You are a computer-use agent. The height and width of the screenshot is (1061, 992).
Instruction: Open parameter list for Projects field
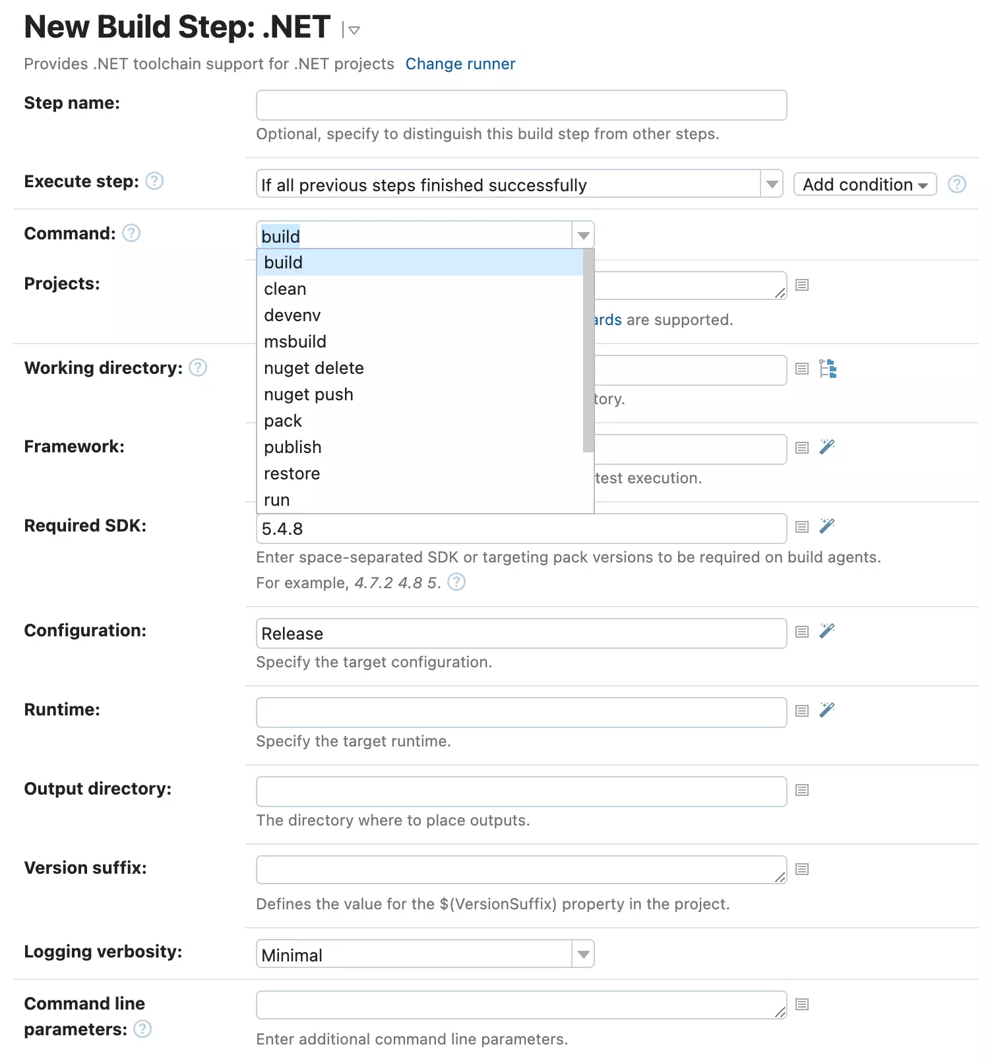click(801, 285)
